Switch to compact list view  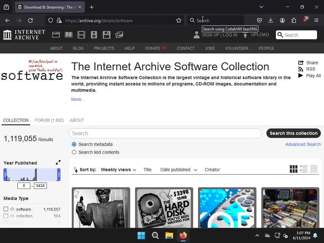tap(314, 169)
